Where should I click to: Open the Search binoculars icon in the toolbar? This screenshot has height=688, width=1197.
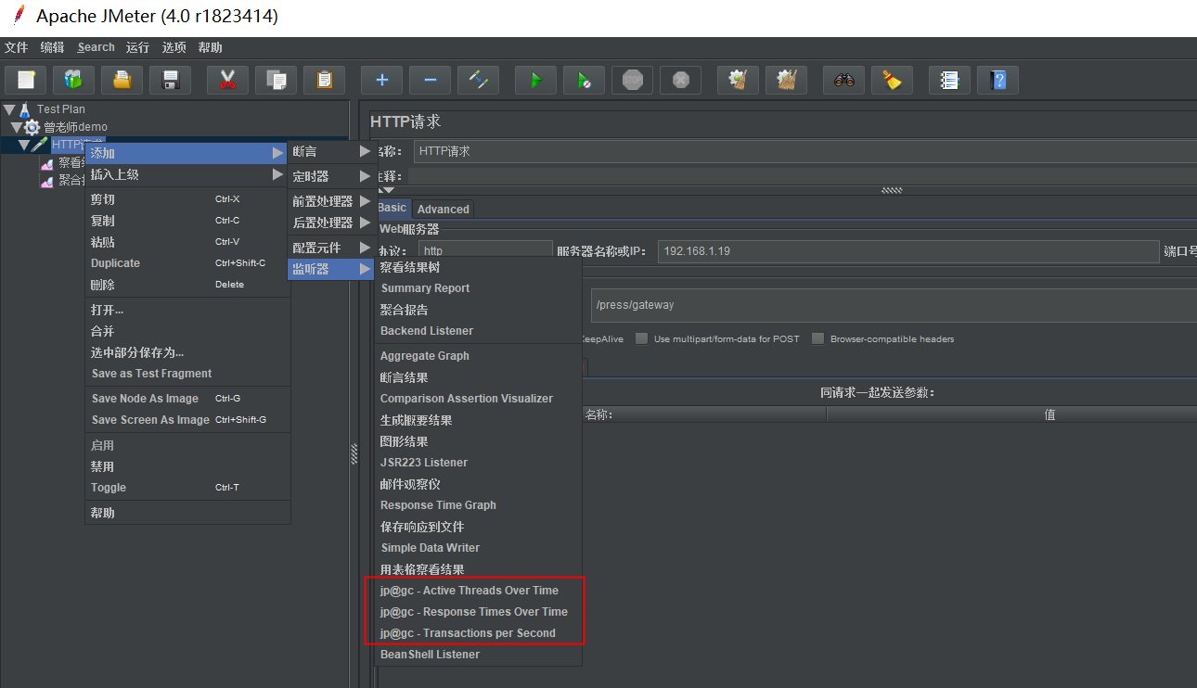pyautogui.click(x=843, y=80)
